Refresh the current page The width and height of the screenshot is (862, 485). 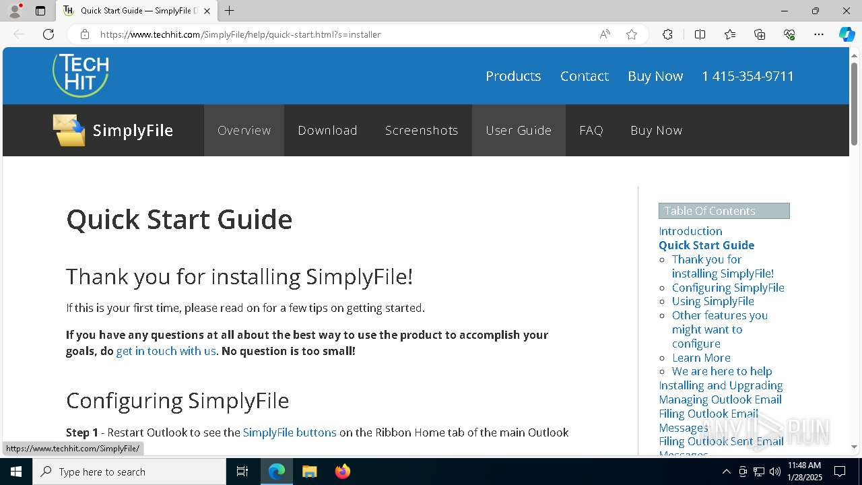coord(48,34)
